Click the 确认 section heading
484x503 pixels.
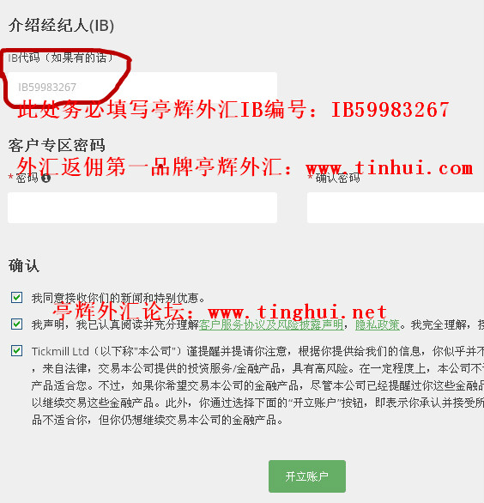click(24, 266)
